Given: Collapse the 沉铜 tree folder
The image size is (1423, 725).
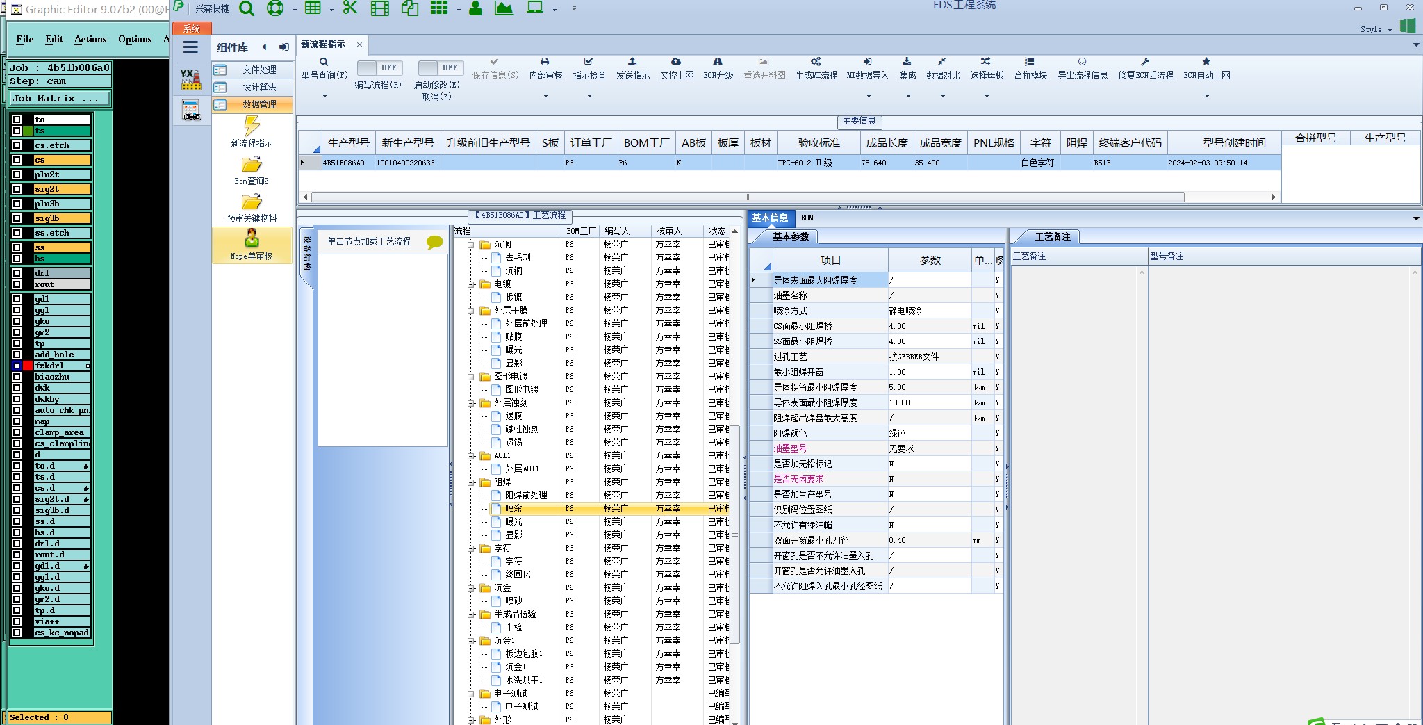Looking at the screenshot, I should pos(471,245).
